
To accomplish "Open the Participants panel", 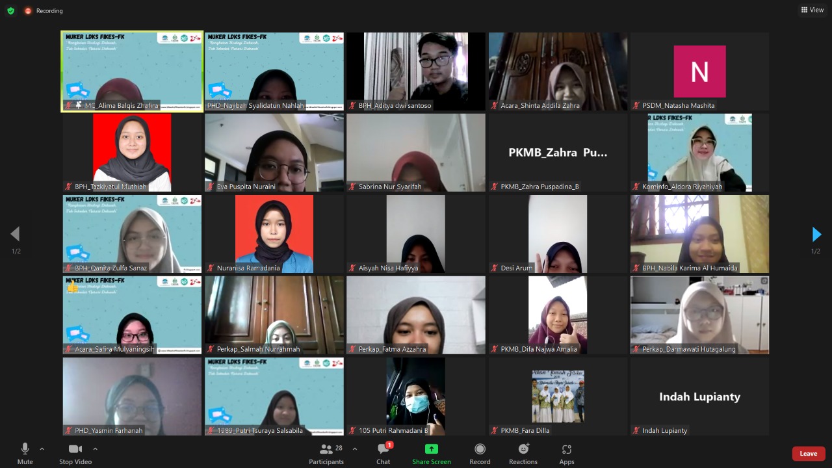I will tap(326, 454).
